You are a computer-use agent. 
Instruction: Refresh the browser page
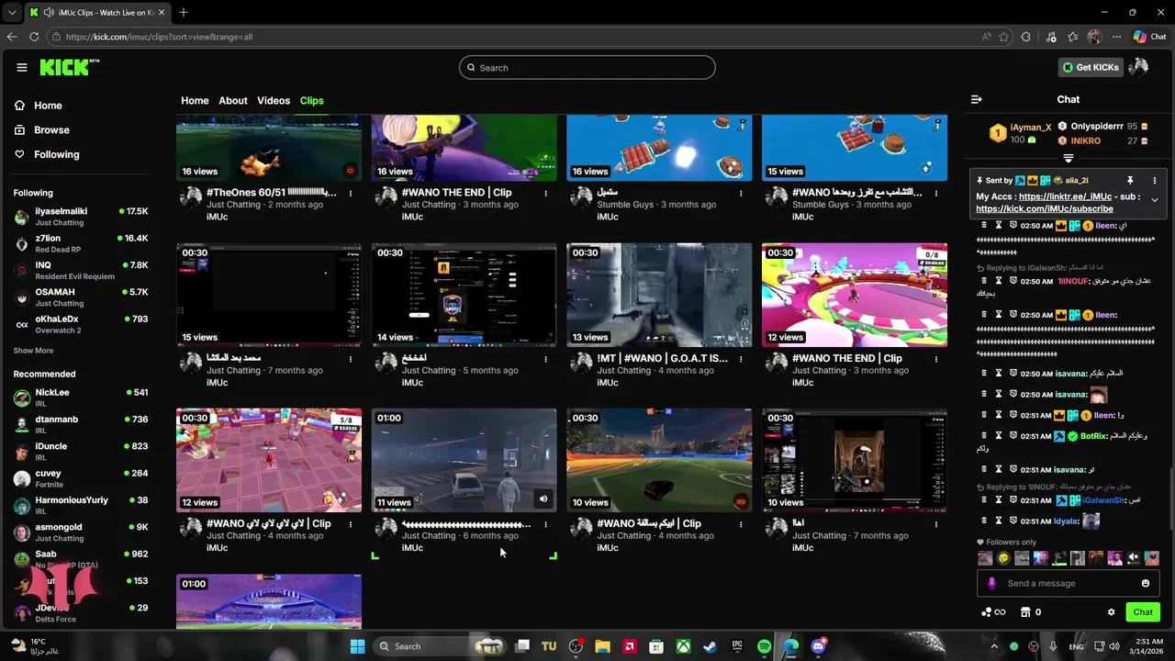34,37
